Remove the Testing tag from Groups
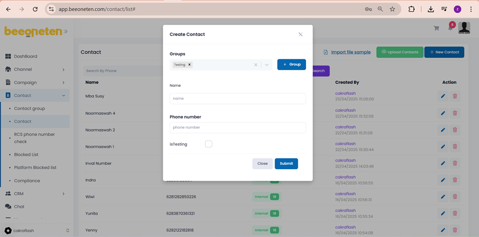The image size is (479, 237). 190,65
